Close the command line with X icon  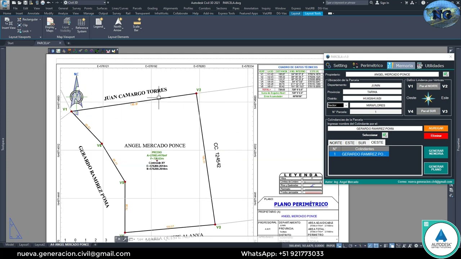[x=119, y=239]
